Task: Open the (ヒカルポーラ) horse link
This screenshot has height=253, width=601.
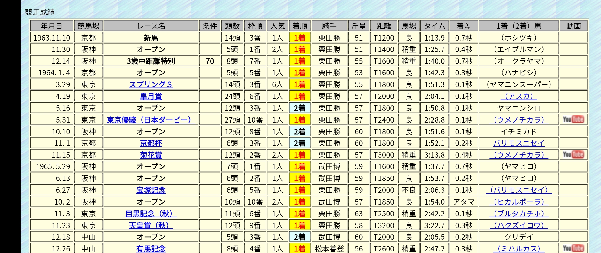Action: click(x=519, y=202)
